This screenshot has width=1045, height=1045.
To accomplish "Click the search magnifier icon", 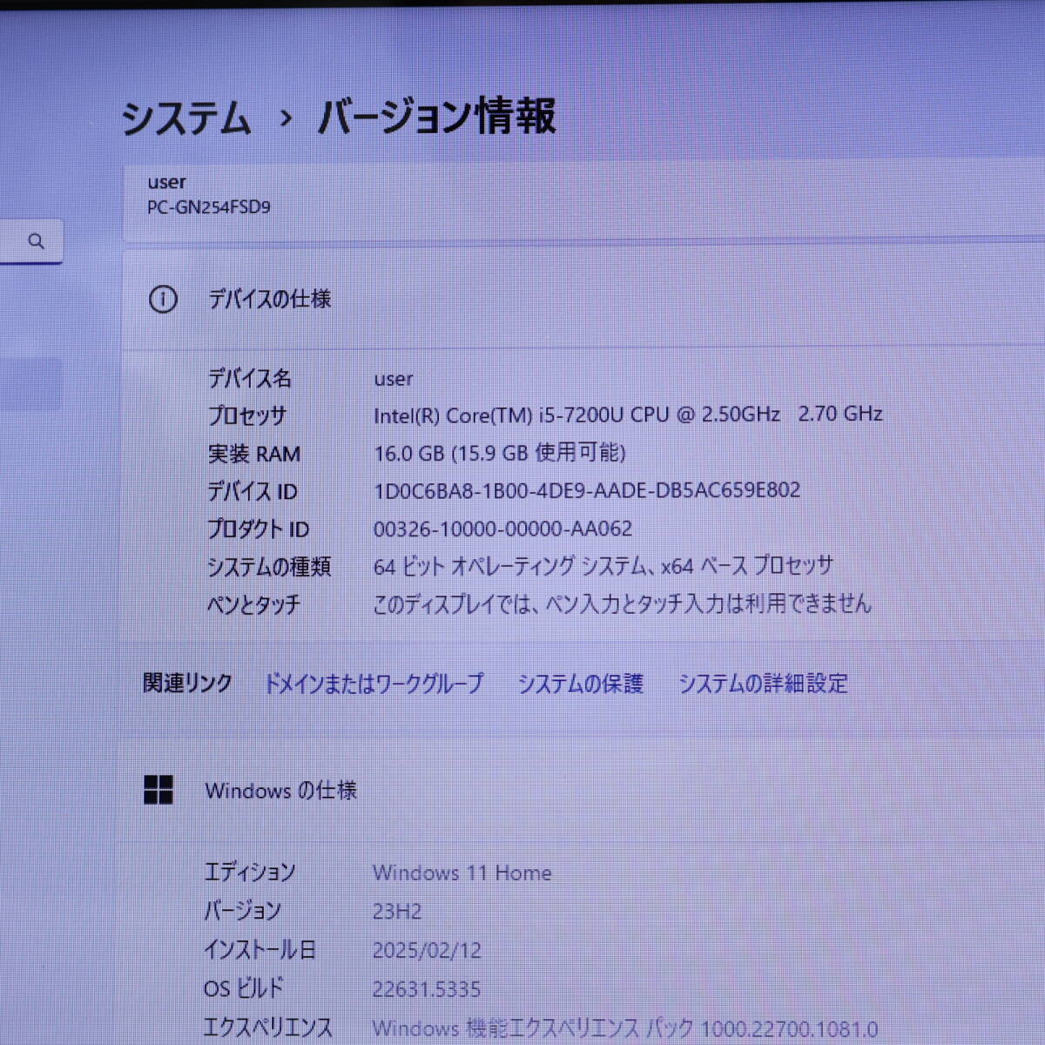I will (x=36, y=241).
